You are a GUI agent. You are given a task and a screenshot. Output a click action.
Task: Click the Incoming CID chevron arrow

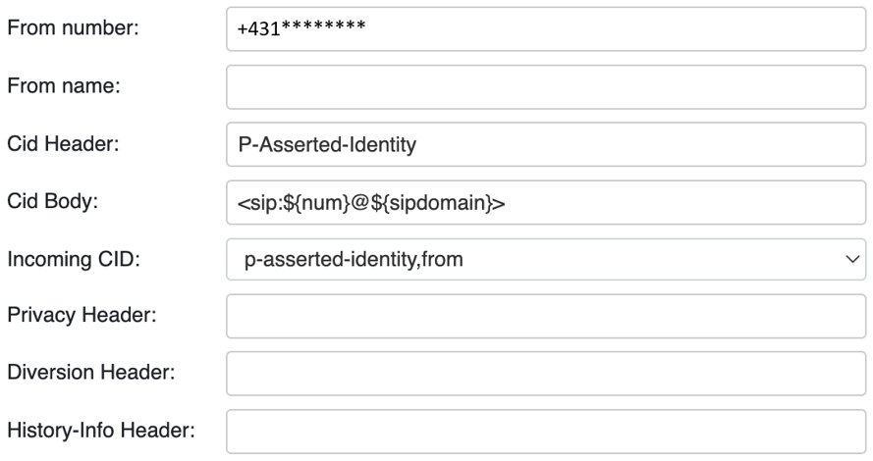click(x=850, y=261)
